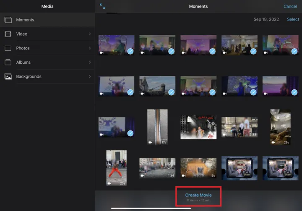
Task: Tap Select next to Sep 18, 2022
Action: coord(293,19)
